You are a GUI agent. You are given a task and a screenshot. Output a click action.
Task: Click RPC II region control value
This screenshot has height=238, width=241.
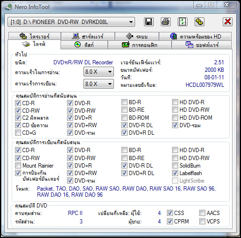coord(75,213)
